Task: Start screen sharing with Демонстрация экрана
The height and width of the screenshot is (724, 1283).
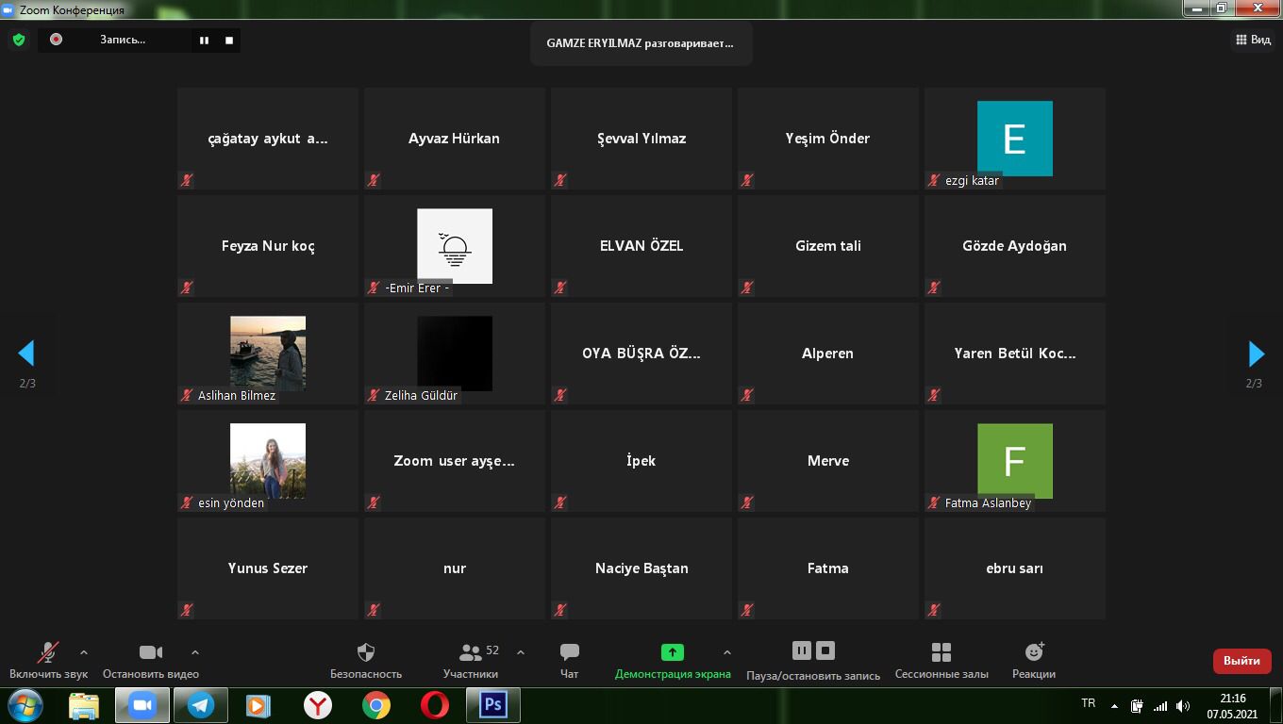Action: (672, 652)
